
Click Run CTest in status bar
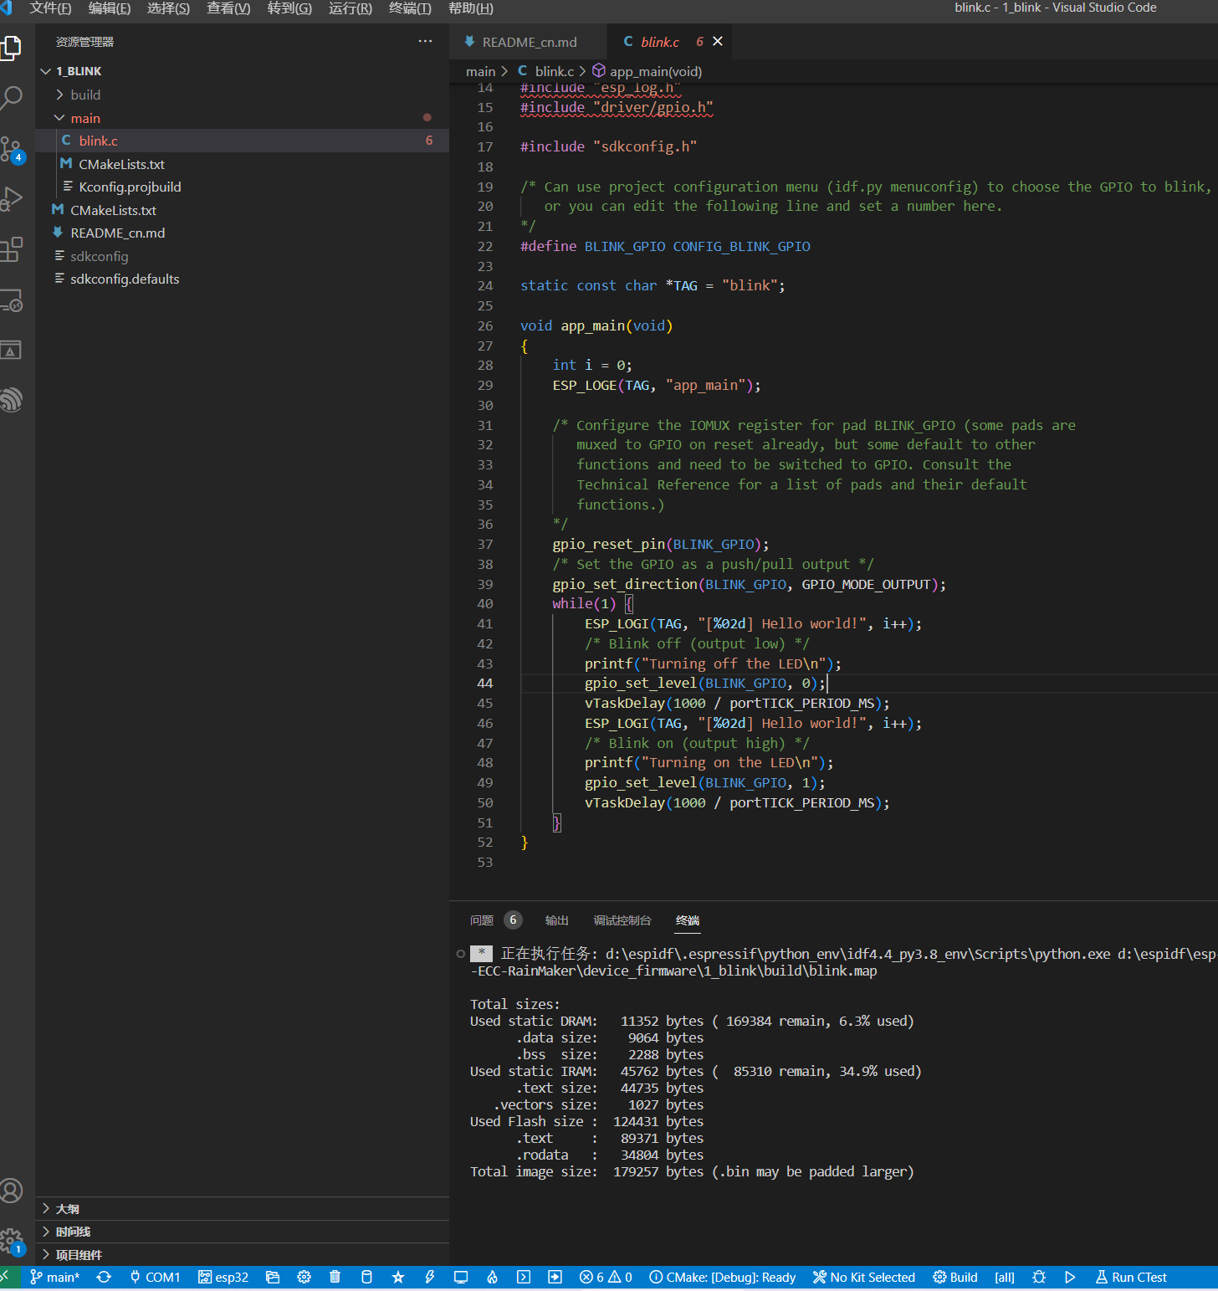(x=1131, y=1277)
